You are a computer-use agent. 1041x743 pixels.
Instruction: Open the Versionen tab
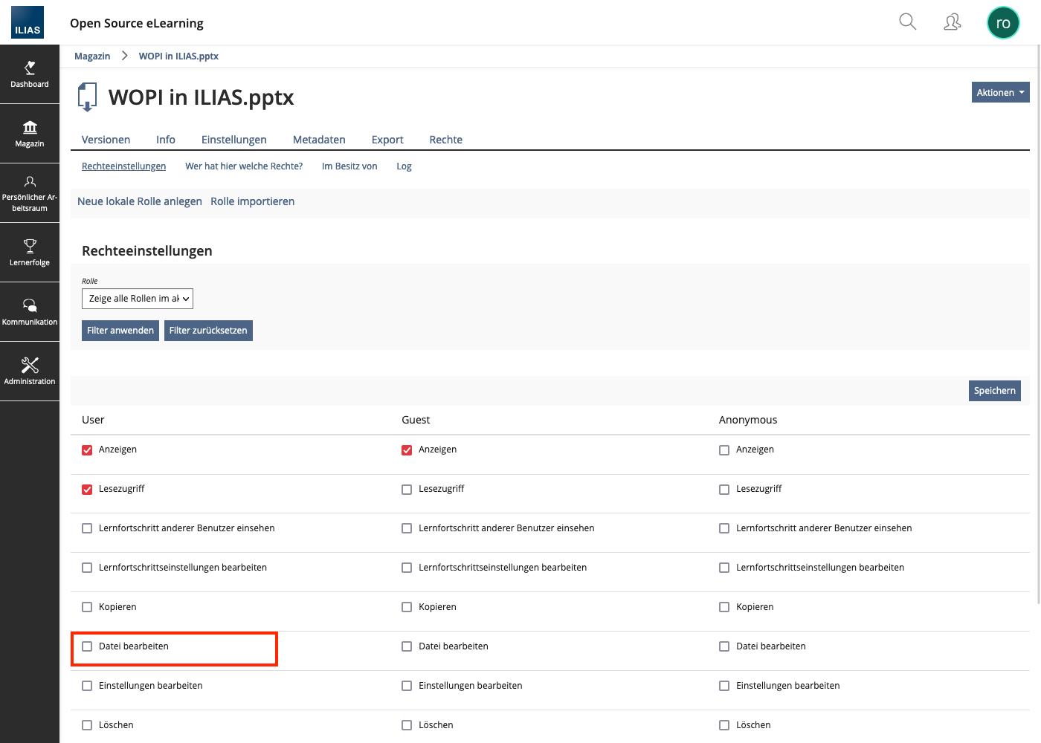point(106,140)
